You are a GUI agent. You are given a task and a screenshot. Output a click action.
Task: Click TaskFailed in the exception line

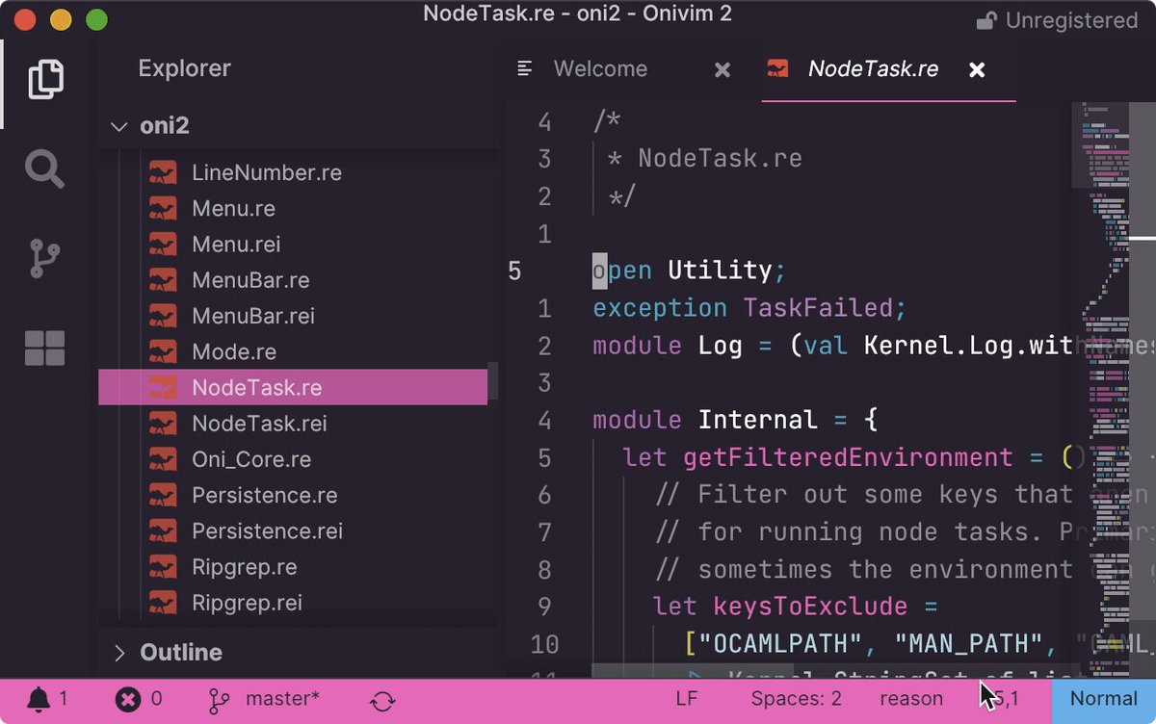817,308
